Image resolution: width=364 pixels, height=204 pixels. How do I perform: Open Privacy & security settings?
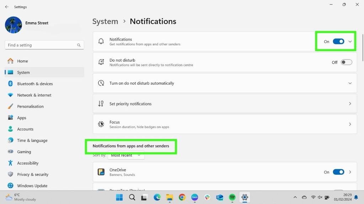pyautogui.click(x=32, y=174)
